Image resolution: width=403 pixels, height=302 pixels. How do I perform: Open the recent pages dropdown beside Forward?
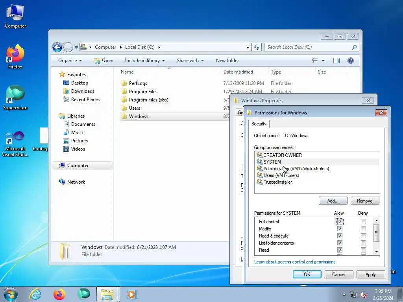76,48
